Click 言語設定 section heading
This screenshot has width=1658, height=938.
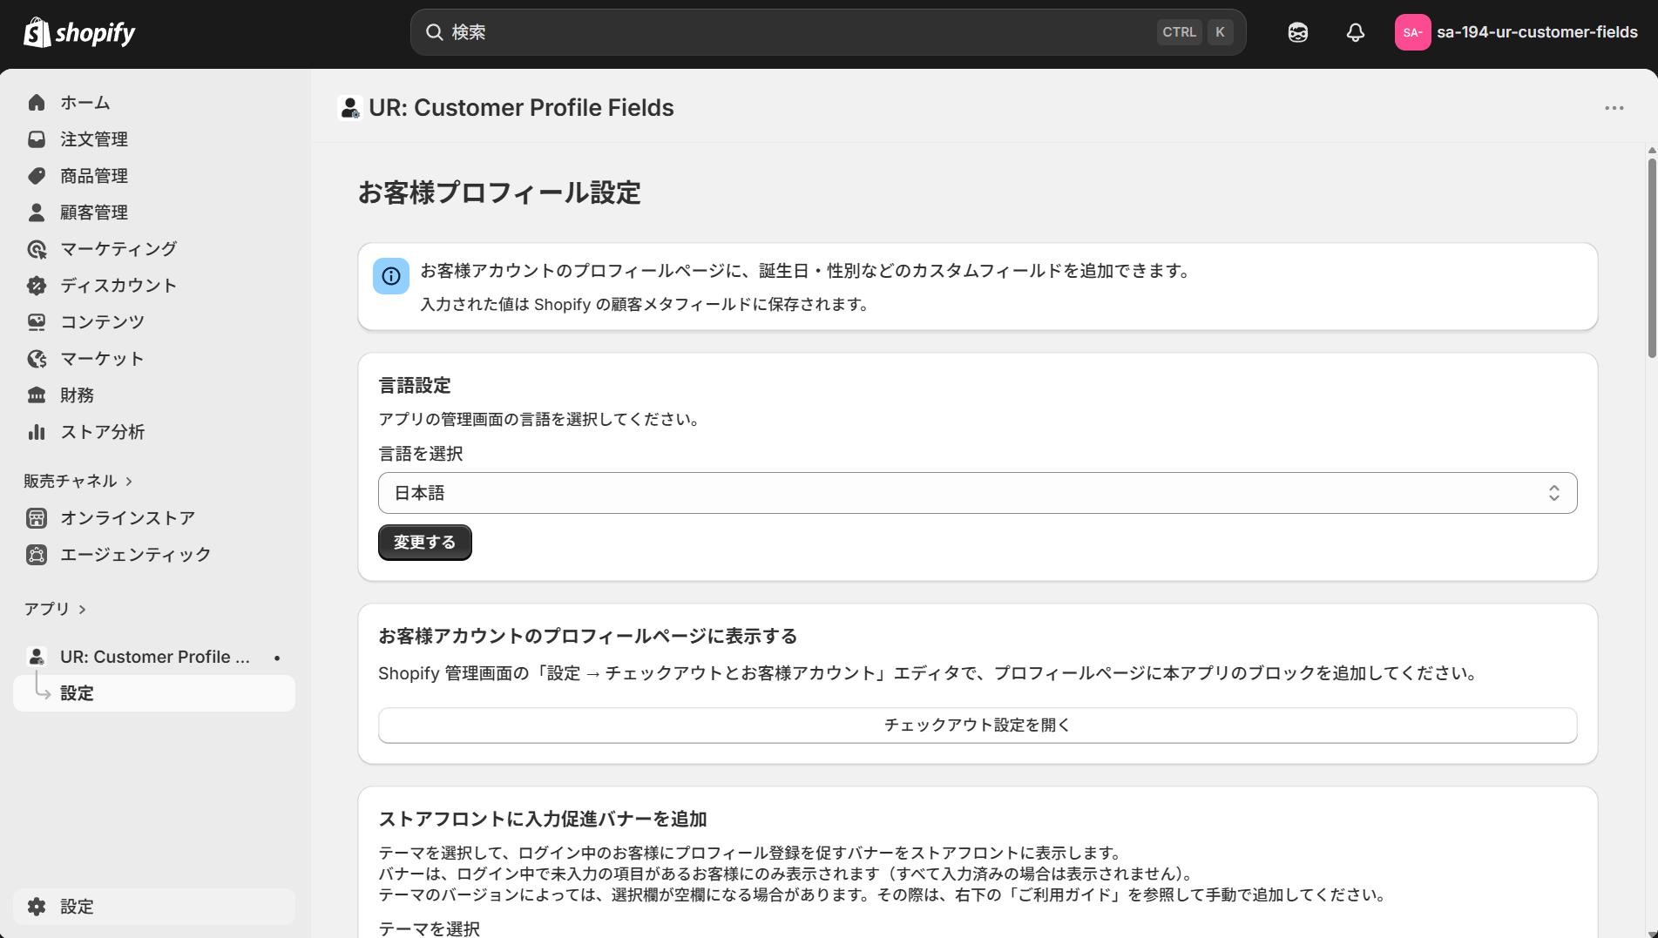(415, 386)
